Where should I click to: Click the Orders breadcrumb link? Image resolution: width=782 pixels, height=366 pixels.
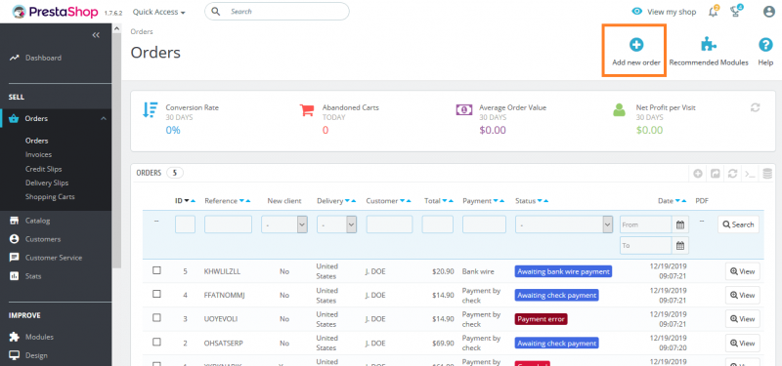click(142, 31)
